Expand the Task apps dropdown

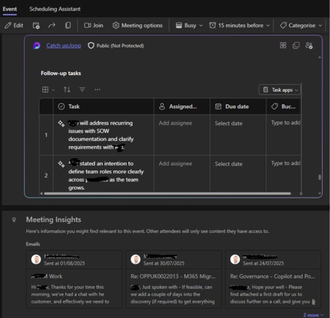pos(279,90)
